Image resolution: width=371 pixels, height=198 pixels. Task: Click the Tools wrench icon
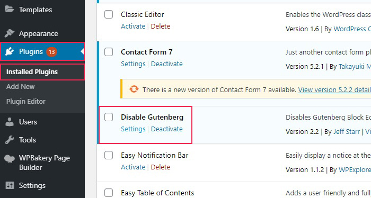(10, 140)
